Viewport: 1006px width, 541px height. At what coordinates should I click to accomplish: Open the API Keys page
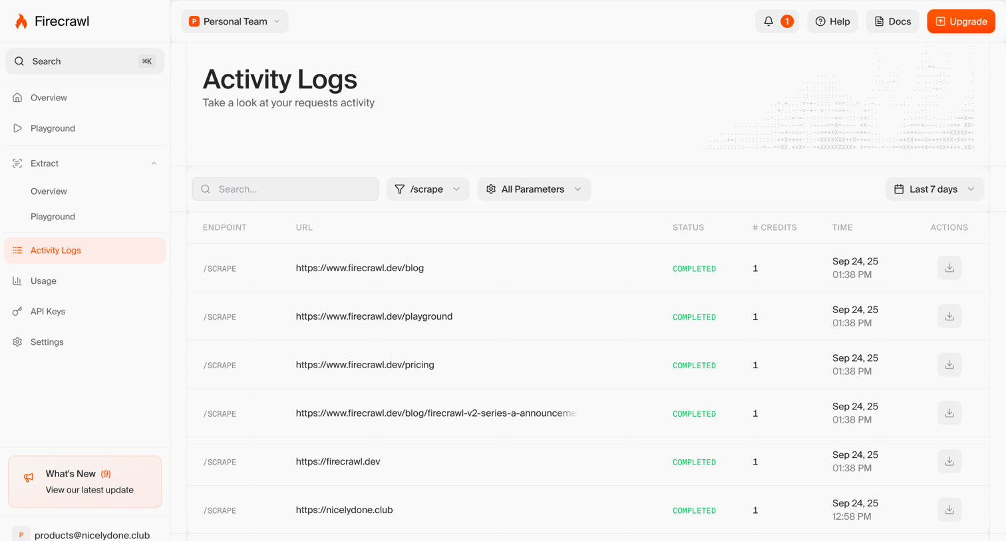(84, 312)
